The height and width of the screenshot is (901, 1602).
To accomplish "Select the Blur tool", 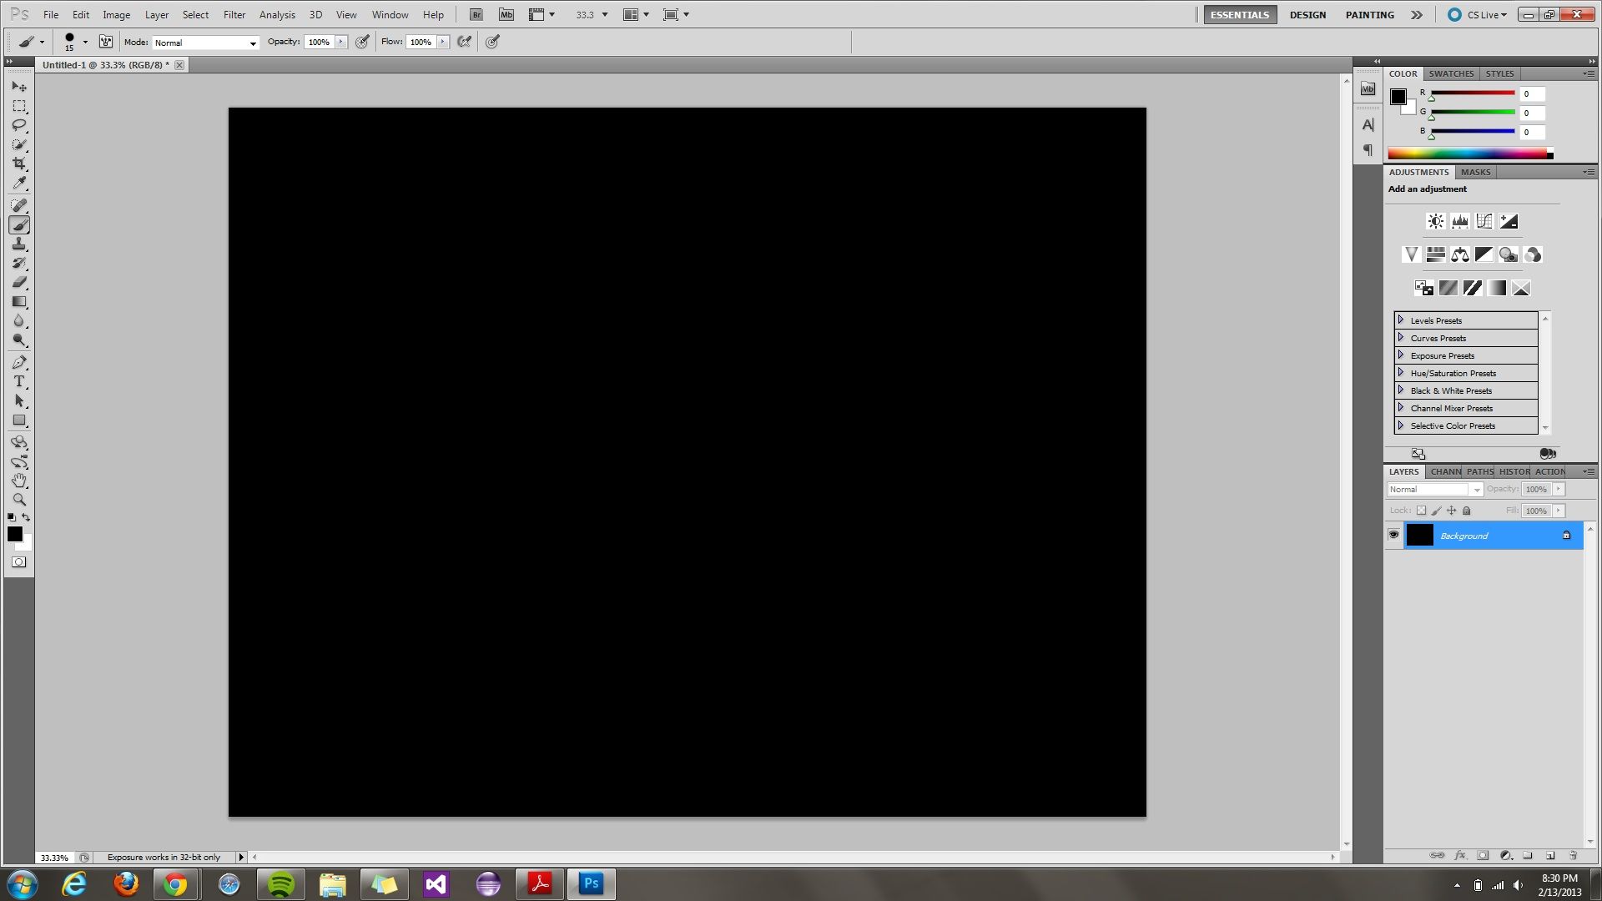I will point(19,320).
